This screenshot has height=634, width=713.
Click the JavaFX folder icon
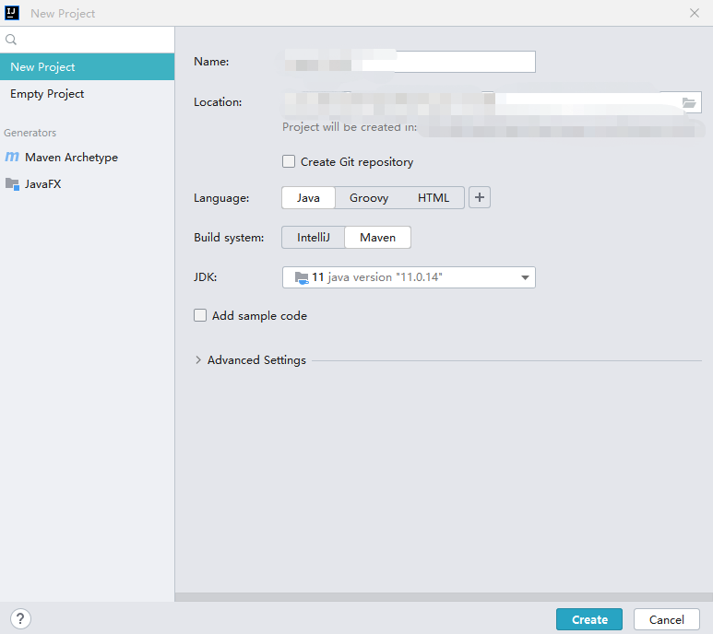[12, 184]
